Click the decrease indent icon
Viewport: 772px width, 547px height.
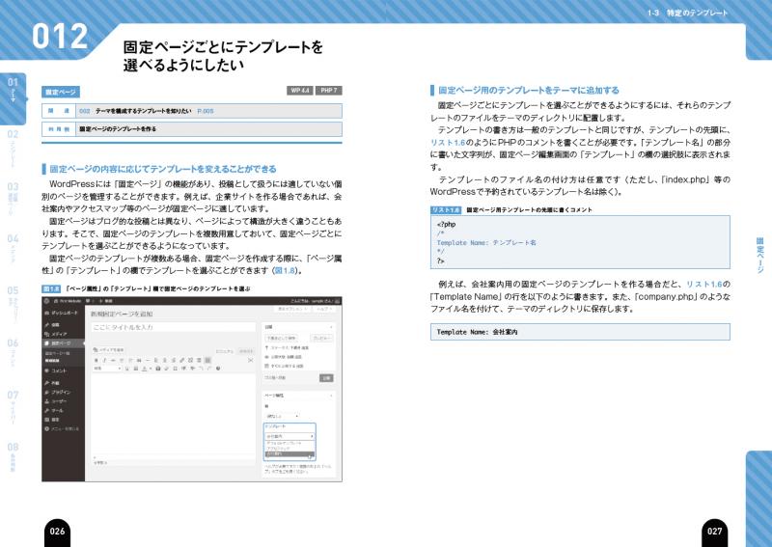pyautogui.click(x=183, y=369)
